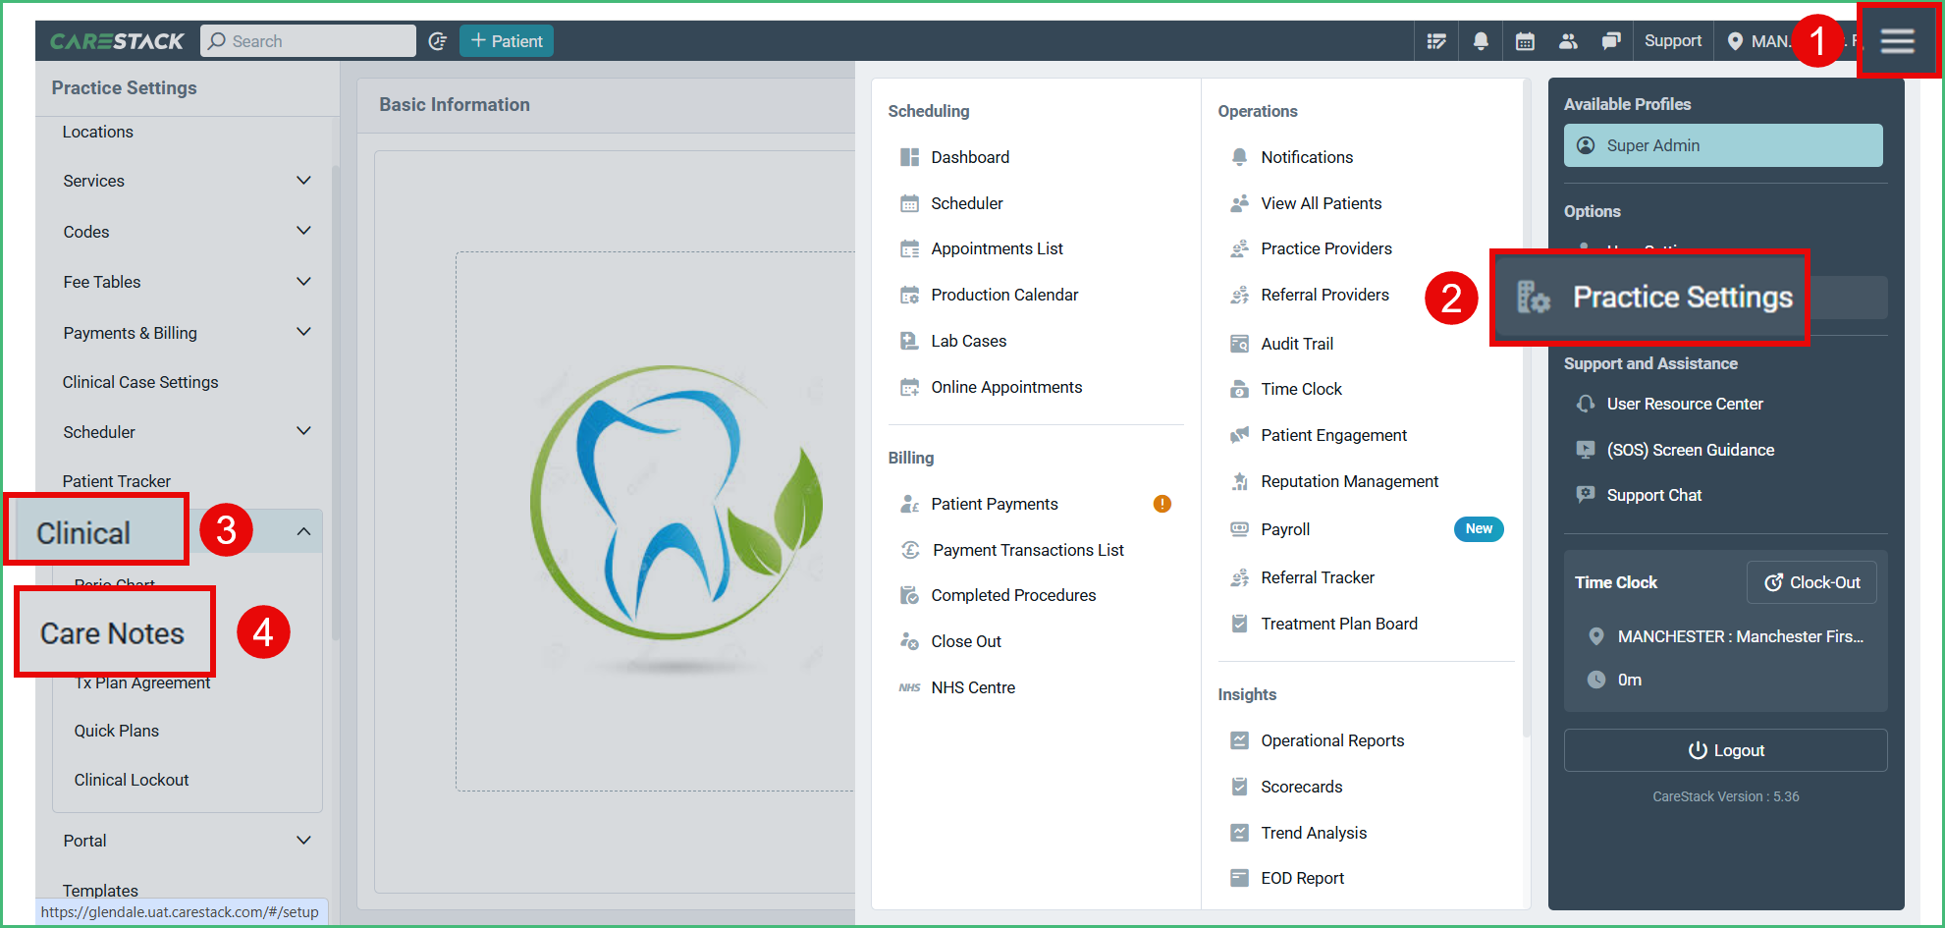Viewport: 1945px width, 928px height.
Task: Click the patient payments warning badge
Action: coord(1162,504)
